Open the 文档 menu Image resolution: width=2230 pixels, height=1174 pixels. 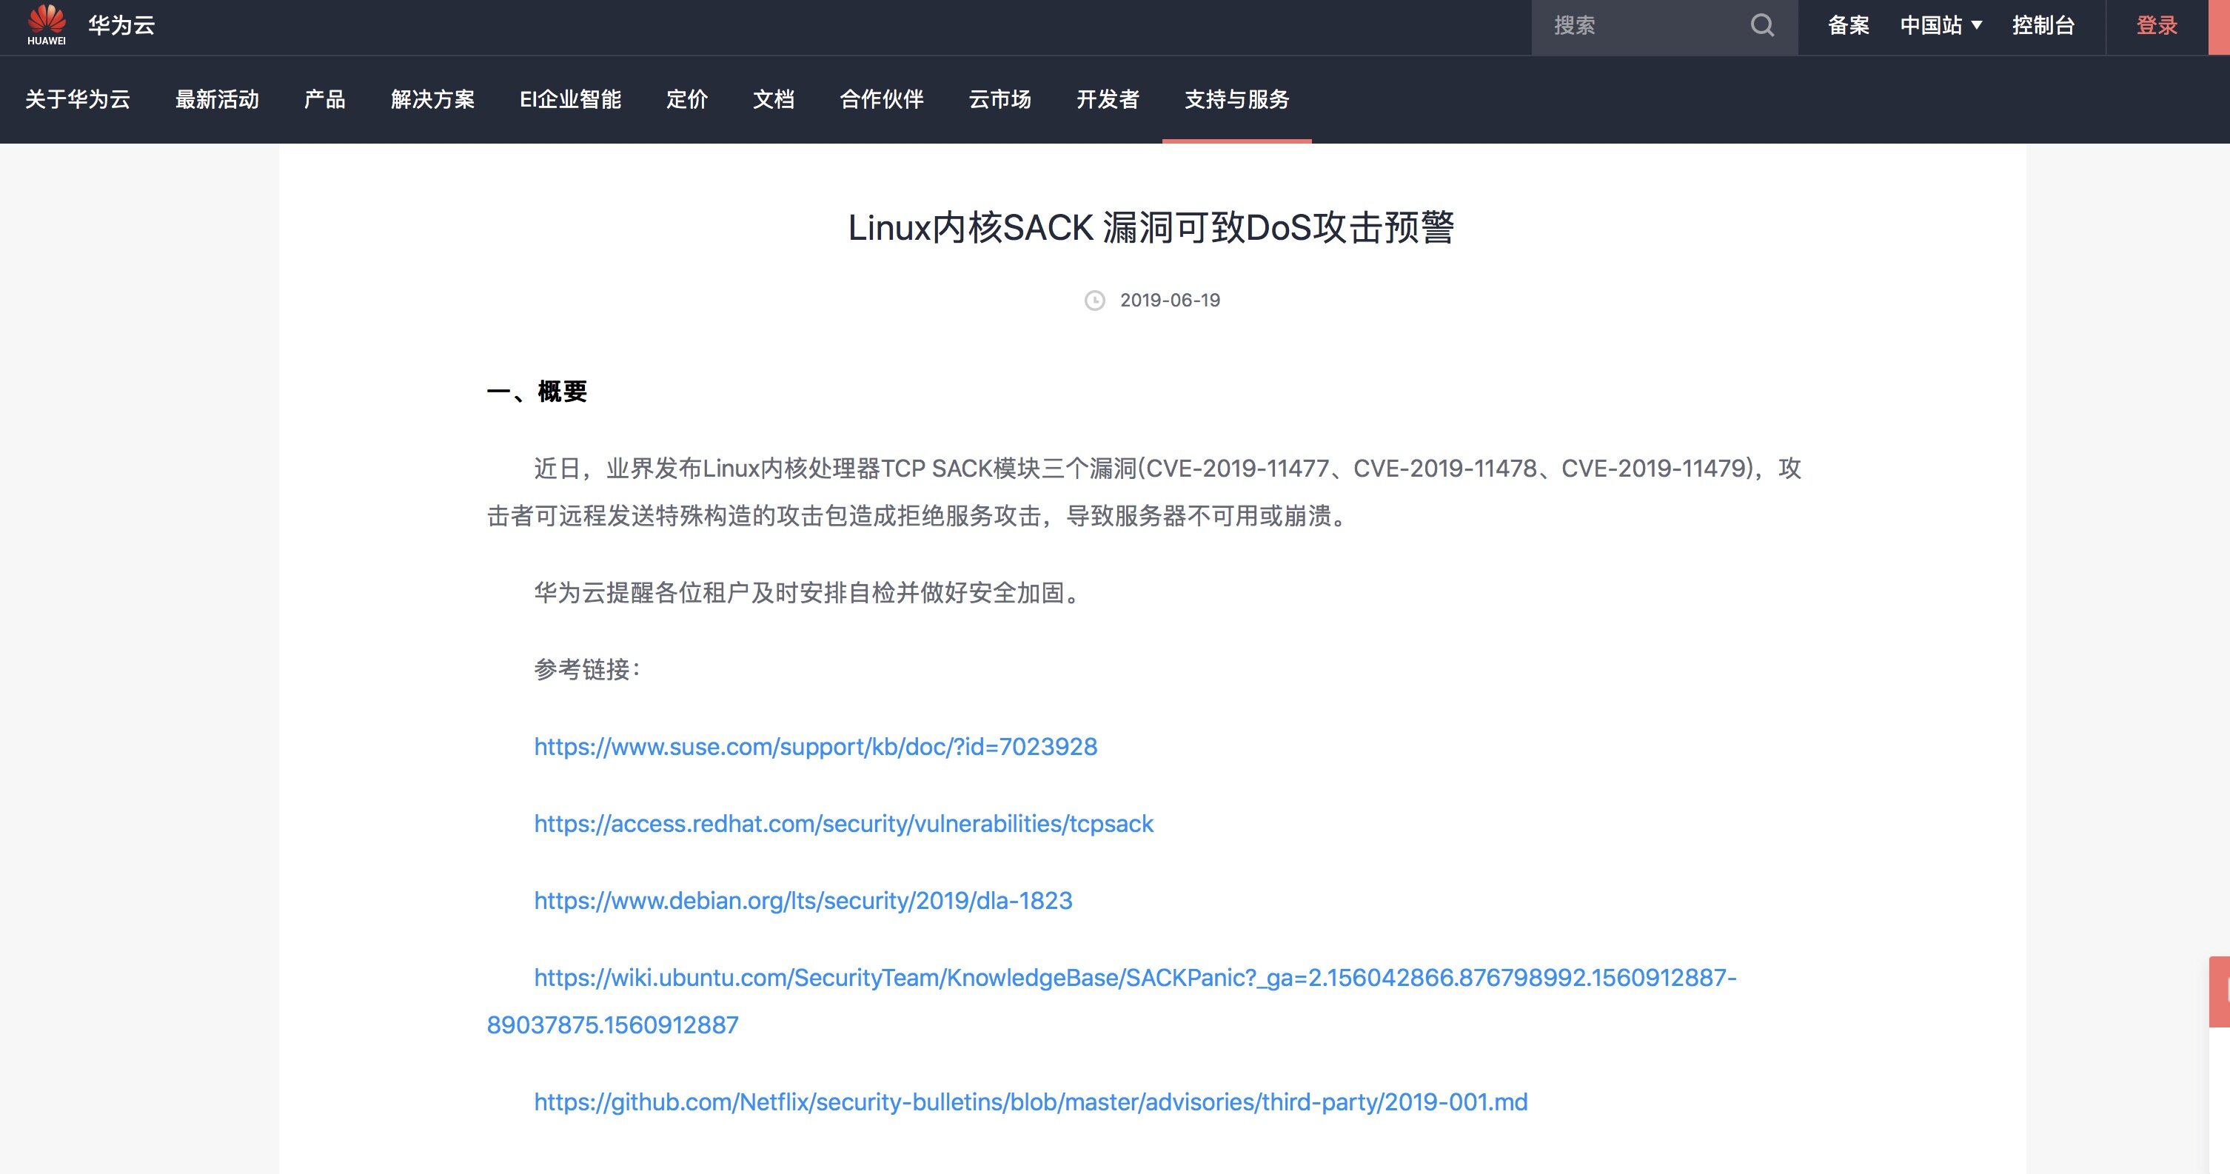pos(774,100)
